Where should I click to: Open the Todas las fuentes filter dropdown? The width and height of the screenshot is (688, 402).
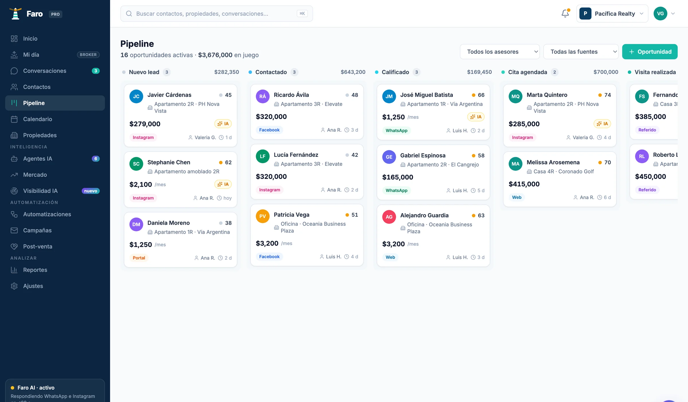pos(581,52)
